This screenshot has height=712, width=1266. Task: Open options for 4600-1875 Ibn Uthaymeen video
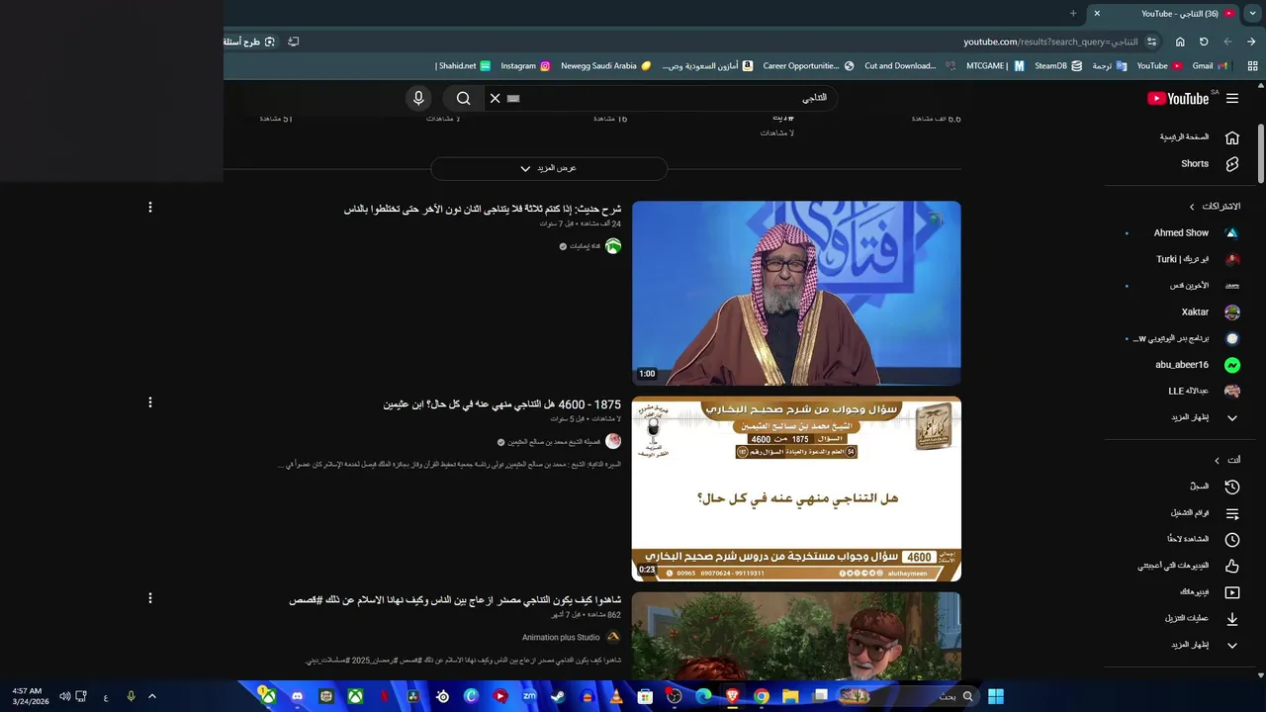click(x=150, y=402)
